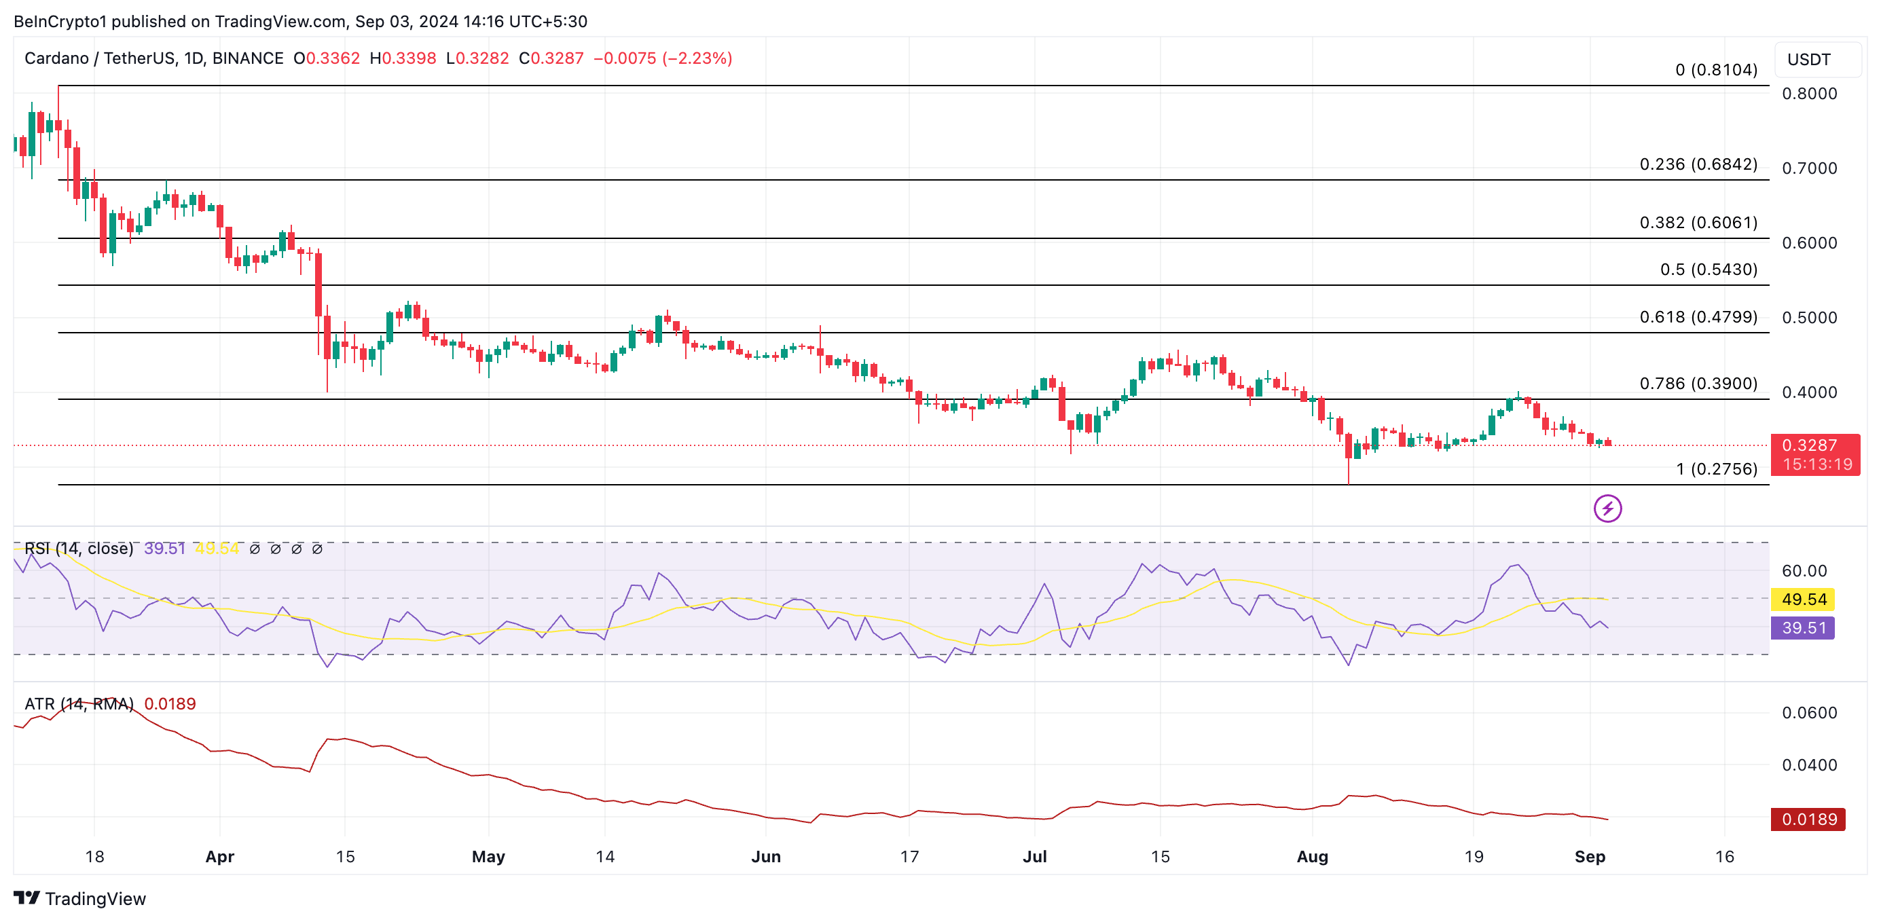Click the purple RSI value 39.51 in legend

pyautogui.click(x=164, y=548)
